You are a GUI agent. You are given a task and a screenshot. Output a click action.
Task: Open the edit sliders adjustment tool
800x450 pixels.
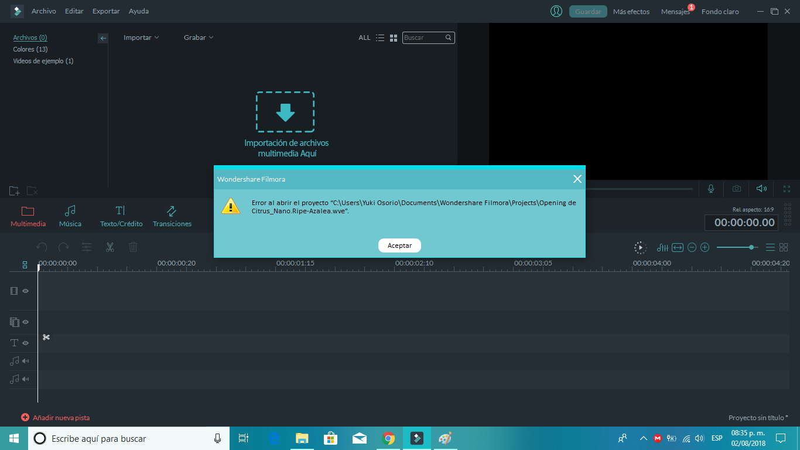[87, 247]
